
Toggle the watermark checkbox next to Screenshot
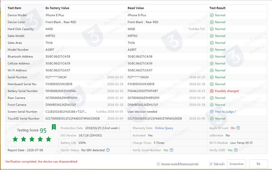[211, 164]
